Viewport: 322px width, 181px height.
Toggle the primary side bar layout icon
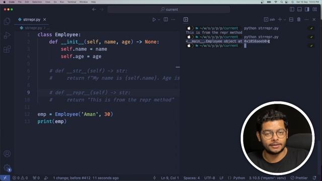(292, 10)
